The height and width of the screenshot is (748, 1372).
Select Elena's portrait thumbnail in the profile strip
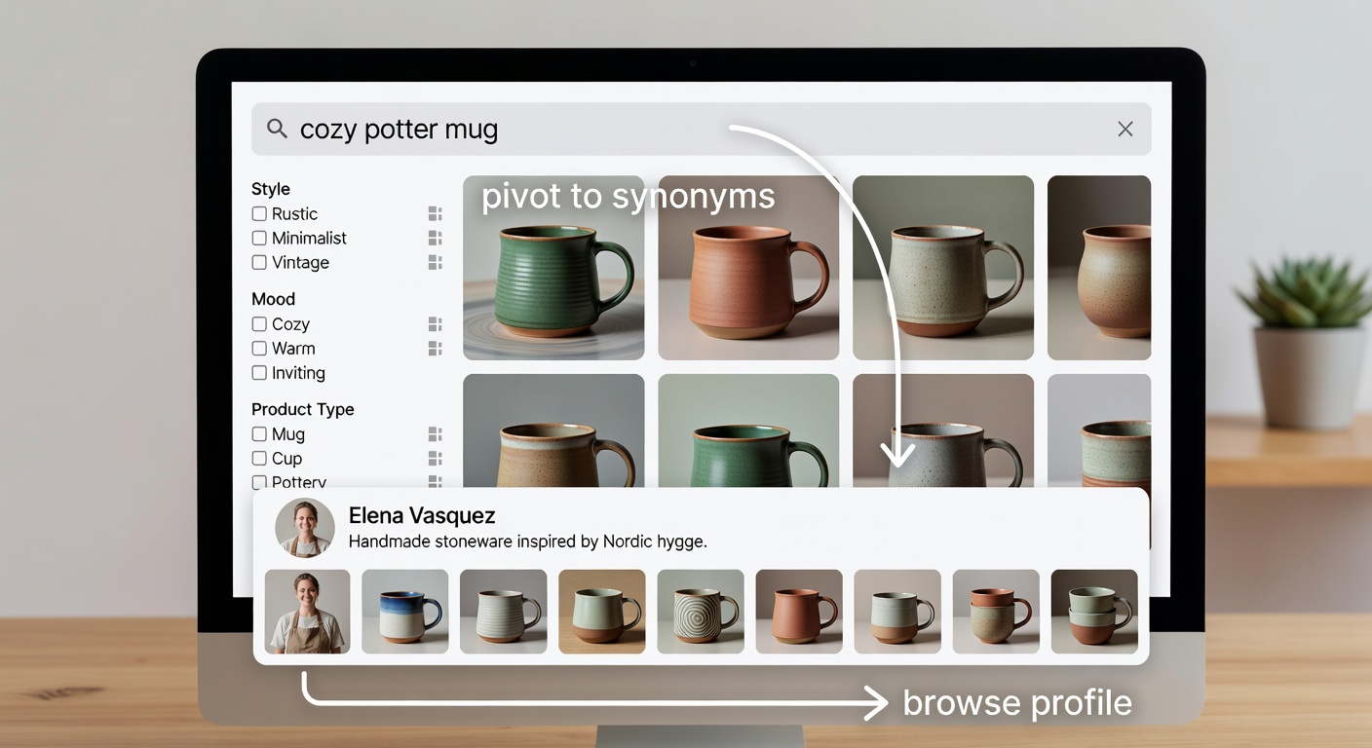click(x=307, y=612)
